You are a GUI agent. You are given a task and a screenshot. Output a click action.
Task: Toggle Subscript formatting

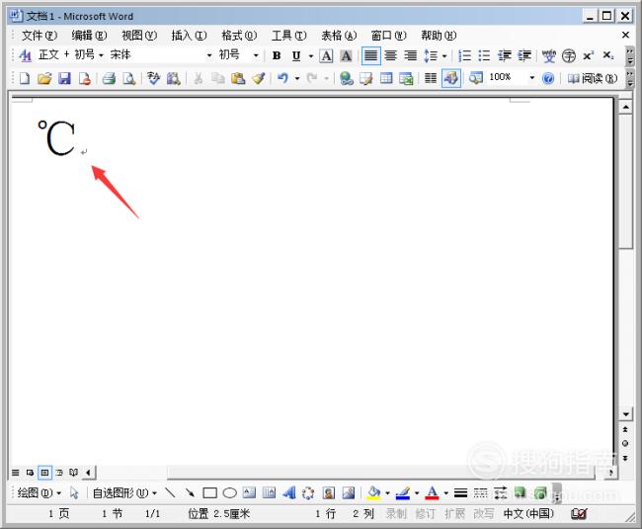608,55
